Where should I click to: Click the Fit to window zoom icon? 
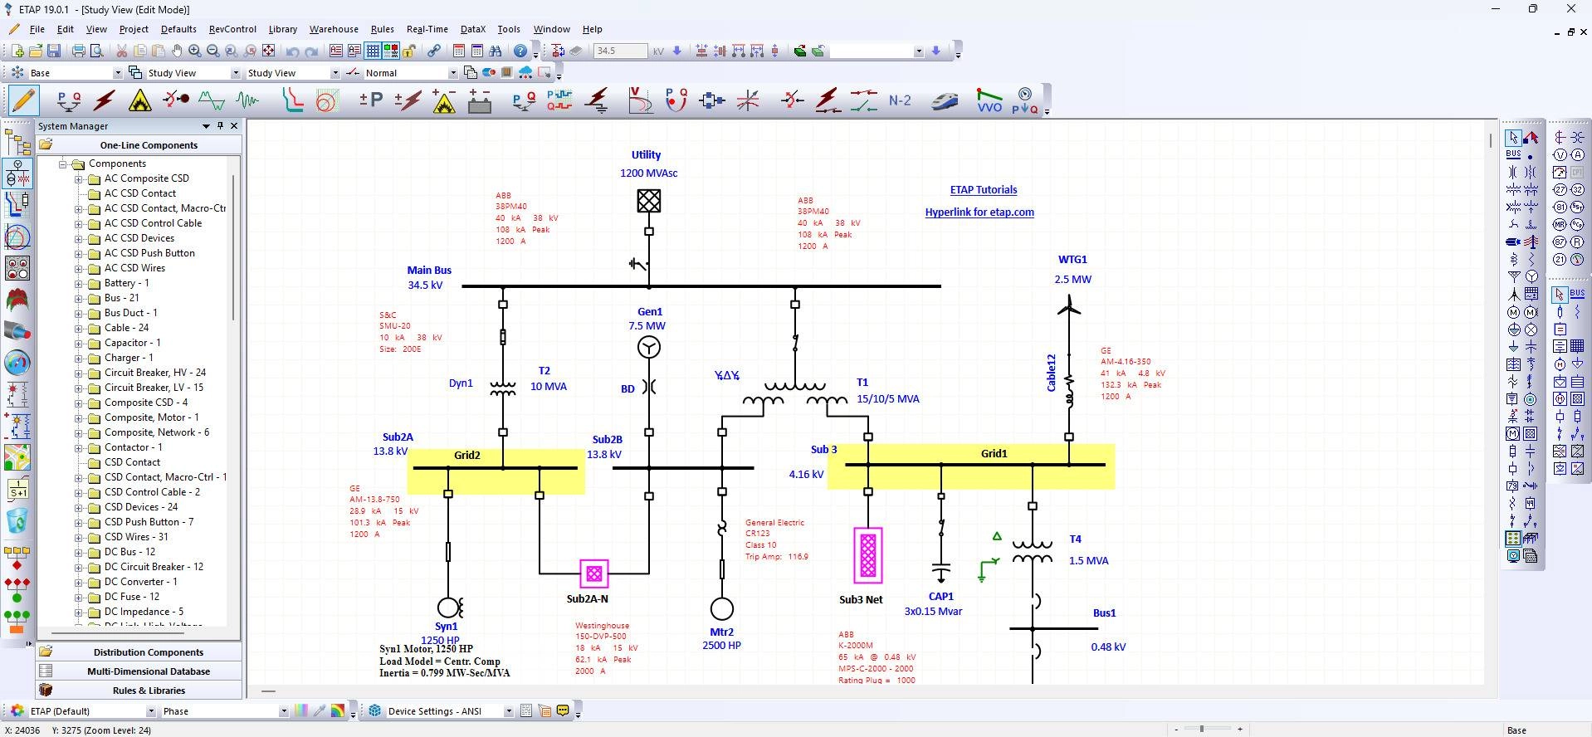(268, 51)
